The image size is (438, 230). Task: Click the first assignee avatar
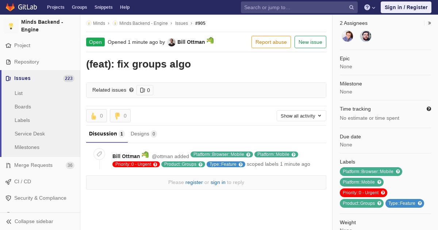(x=347, y=36)
